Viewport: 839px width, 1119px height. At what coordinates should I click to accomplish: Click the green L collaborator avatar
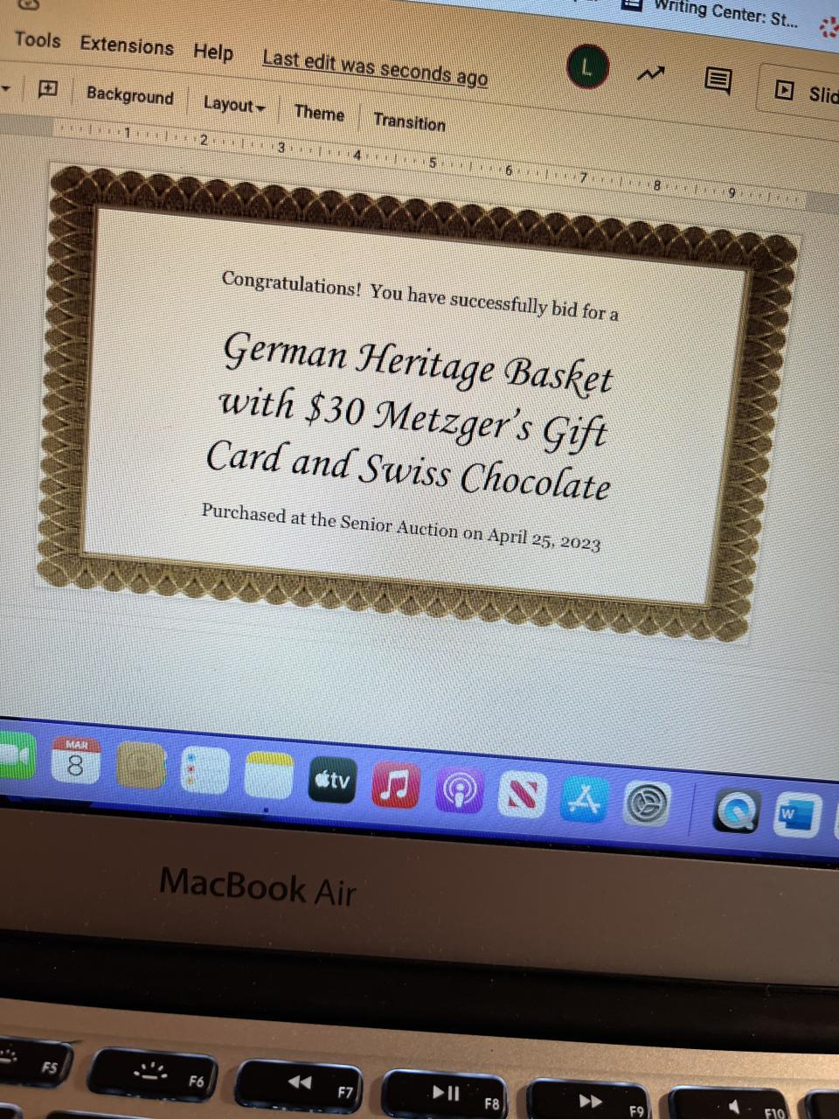(x=587, y=67)
